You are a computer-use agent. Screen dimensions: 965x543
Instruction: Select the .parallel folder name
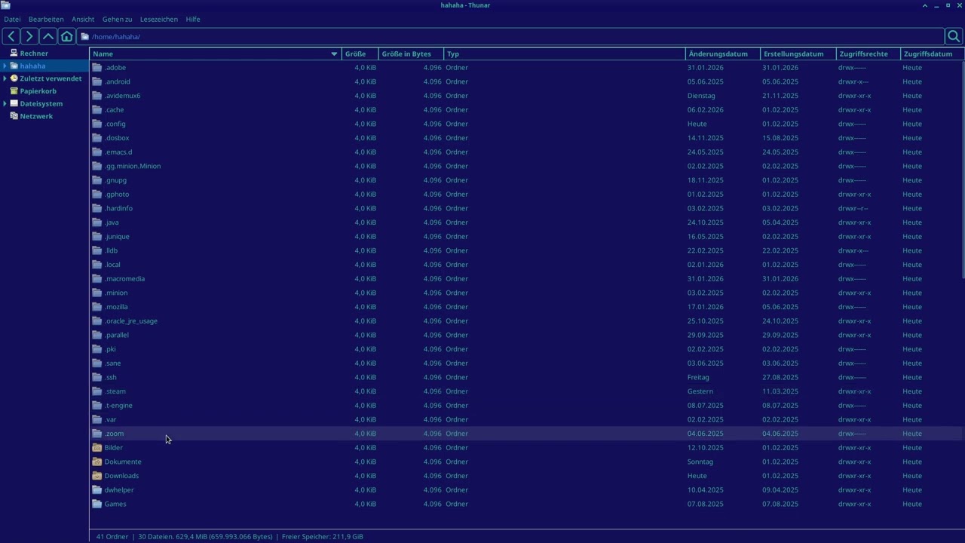click(117, 335)
